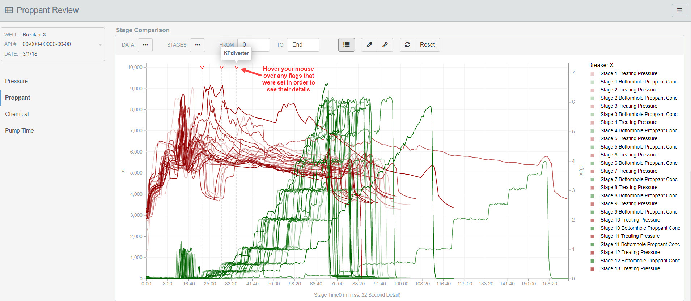Click the middle red flag marker
691x301 pixels.
pos(222,68)
